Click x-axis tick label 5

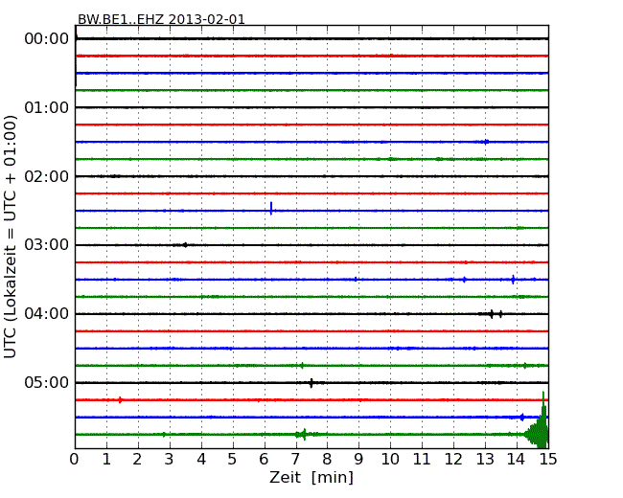click(x=232, y=460)
